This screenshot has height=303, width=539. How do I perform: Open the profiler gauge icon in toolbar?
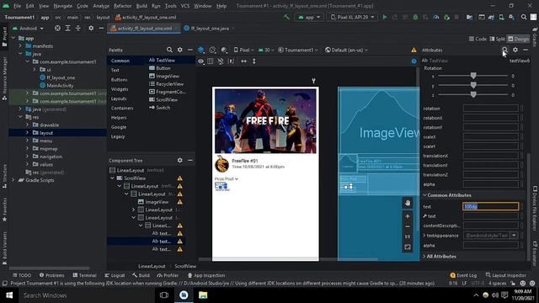(x=436, y=17)
